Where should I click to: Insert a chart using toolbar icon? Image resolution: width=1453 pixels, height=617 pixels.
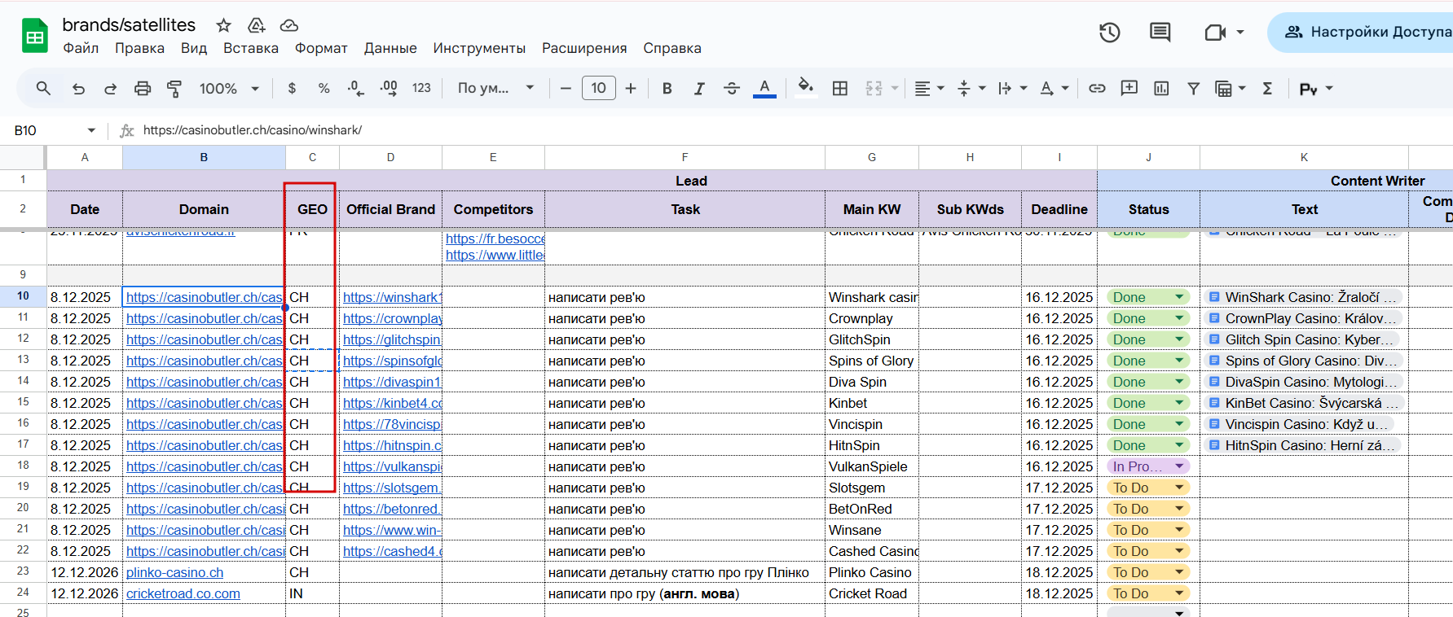pyautogui.click(x=1161, y=88)
